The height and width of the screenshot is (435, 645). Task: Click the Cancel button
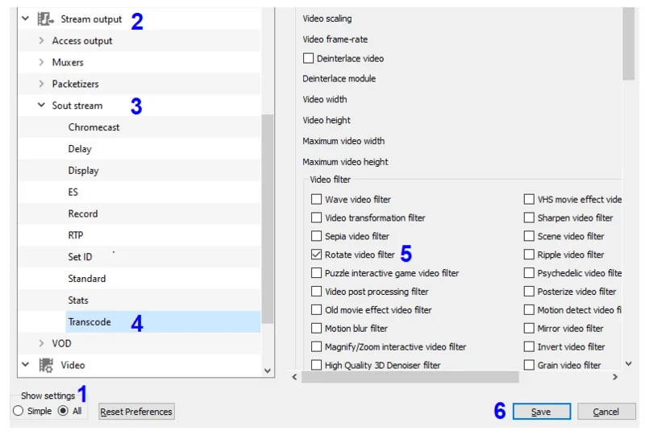[605, 412]
